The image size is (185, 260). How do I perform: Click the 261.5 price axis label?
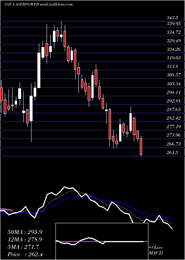(172, 153)
